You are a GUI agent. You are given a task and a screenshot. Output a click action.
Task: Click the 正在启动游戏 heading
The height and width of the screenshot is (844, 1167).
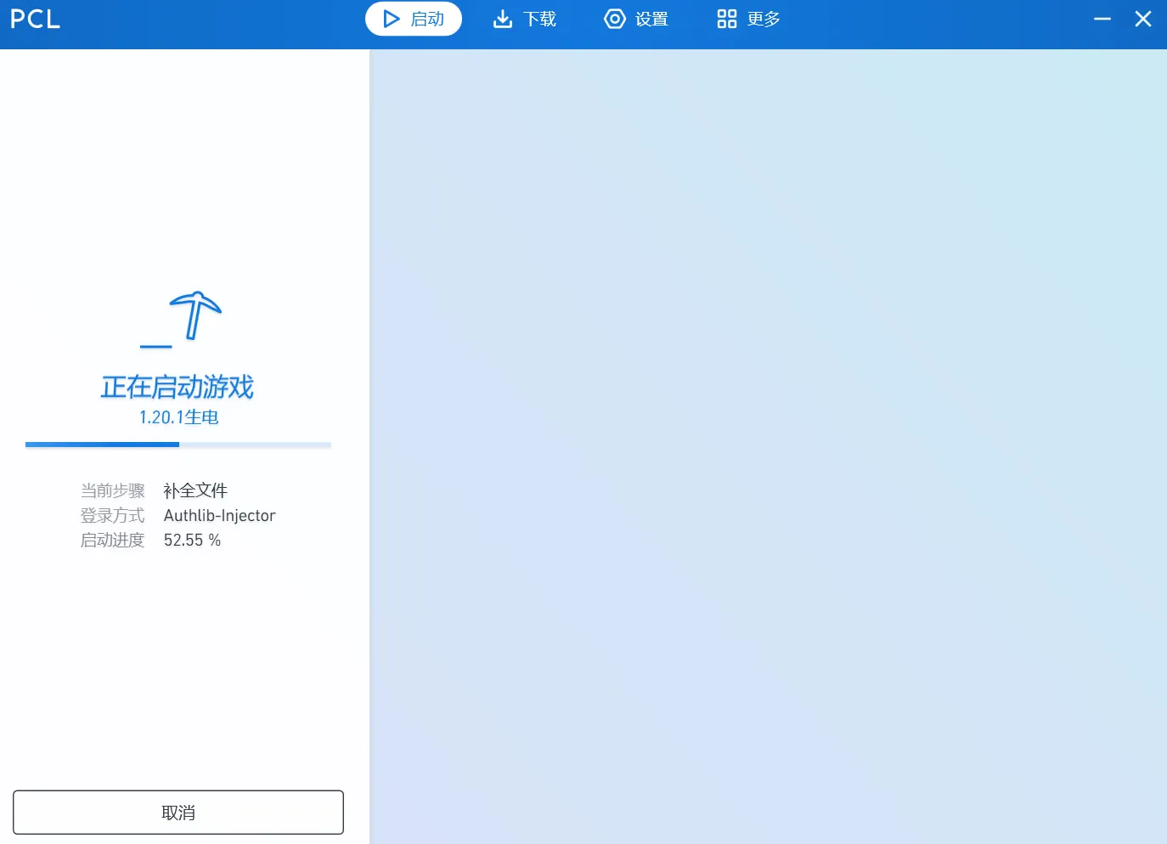click(x=178, y=387)
